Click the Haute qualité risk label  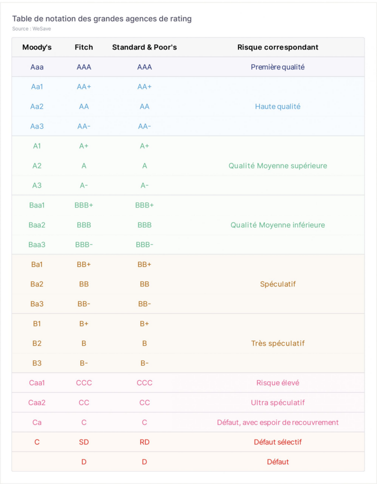(x=278, y=106)
